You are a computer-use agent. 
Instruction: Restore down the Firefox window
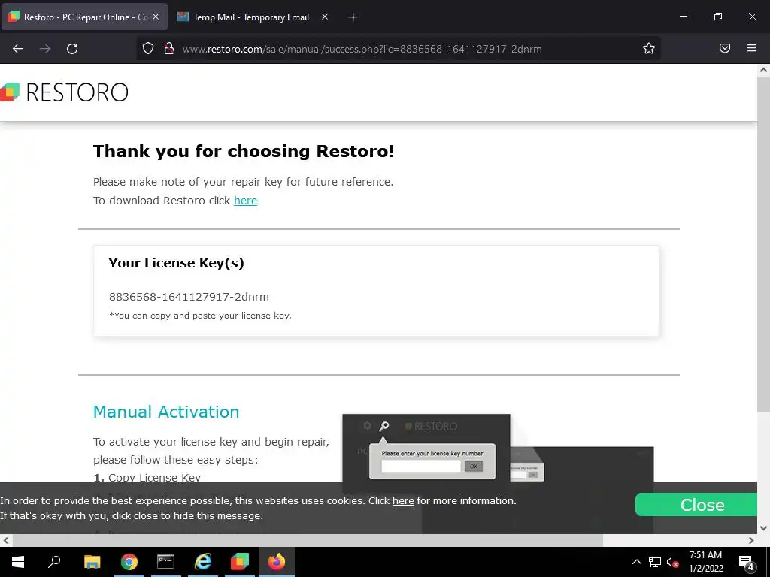[x=718, y=17]
